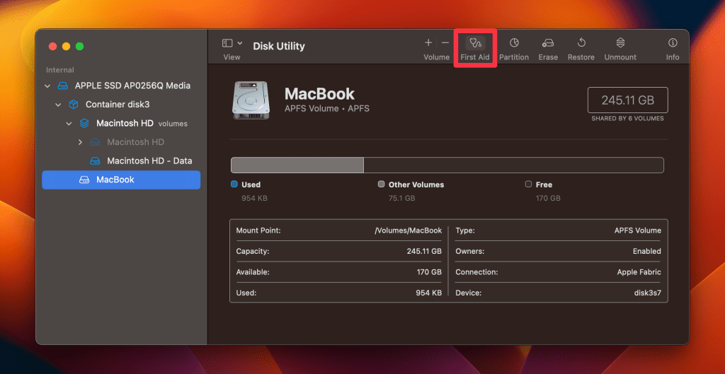Viewport: 725px width, 374px height.
Task: Collapse Container disk3
Action: 58,105
